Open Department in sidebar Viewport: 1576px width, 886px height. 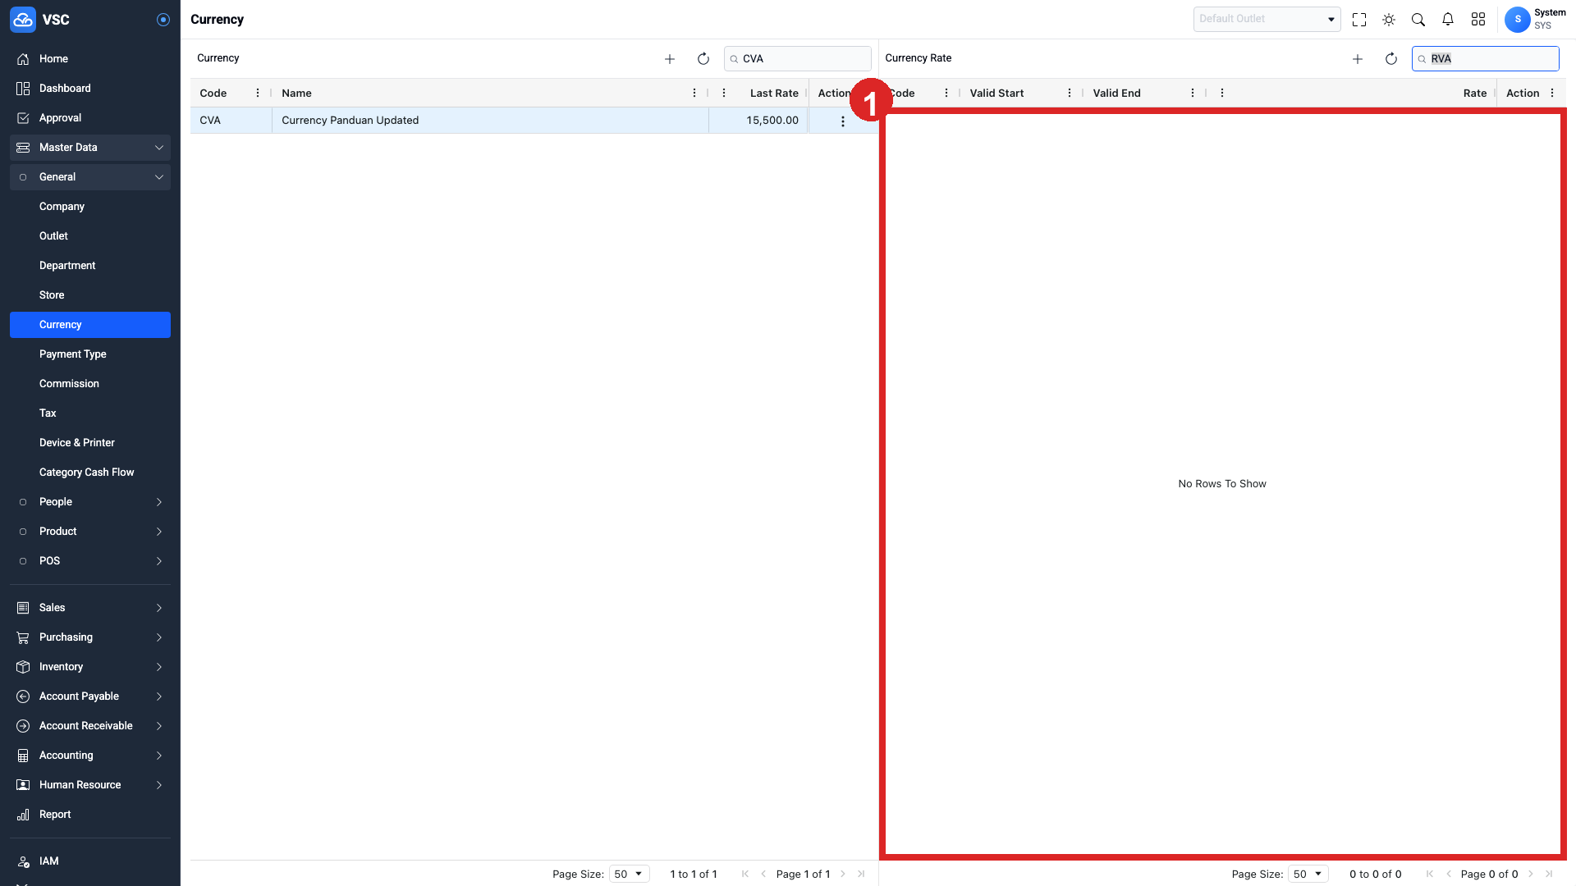[90, 266]
